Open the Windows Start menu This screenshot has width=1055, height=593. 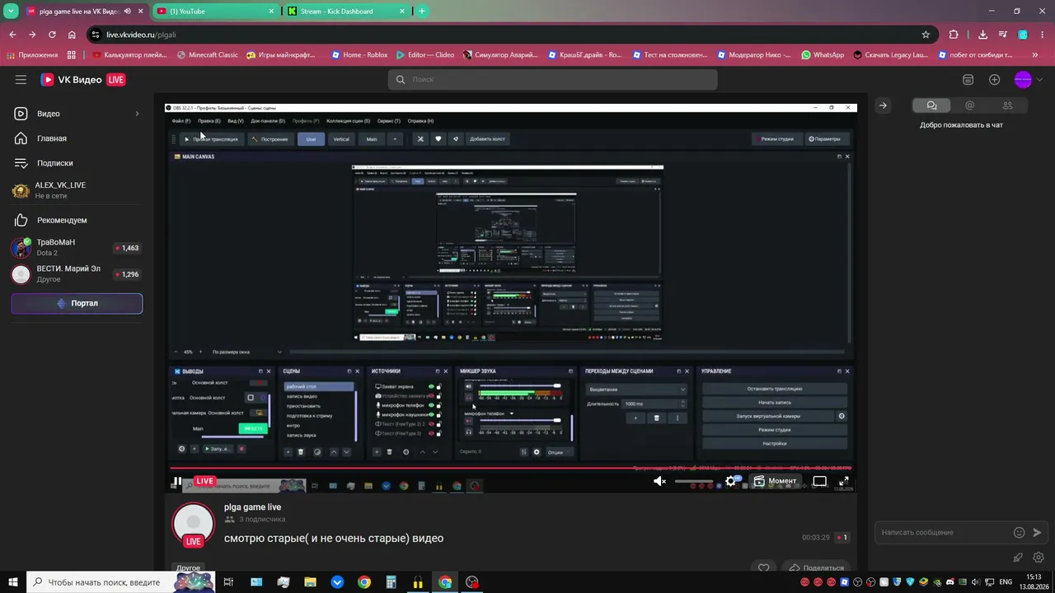click(x=13, y=582)
